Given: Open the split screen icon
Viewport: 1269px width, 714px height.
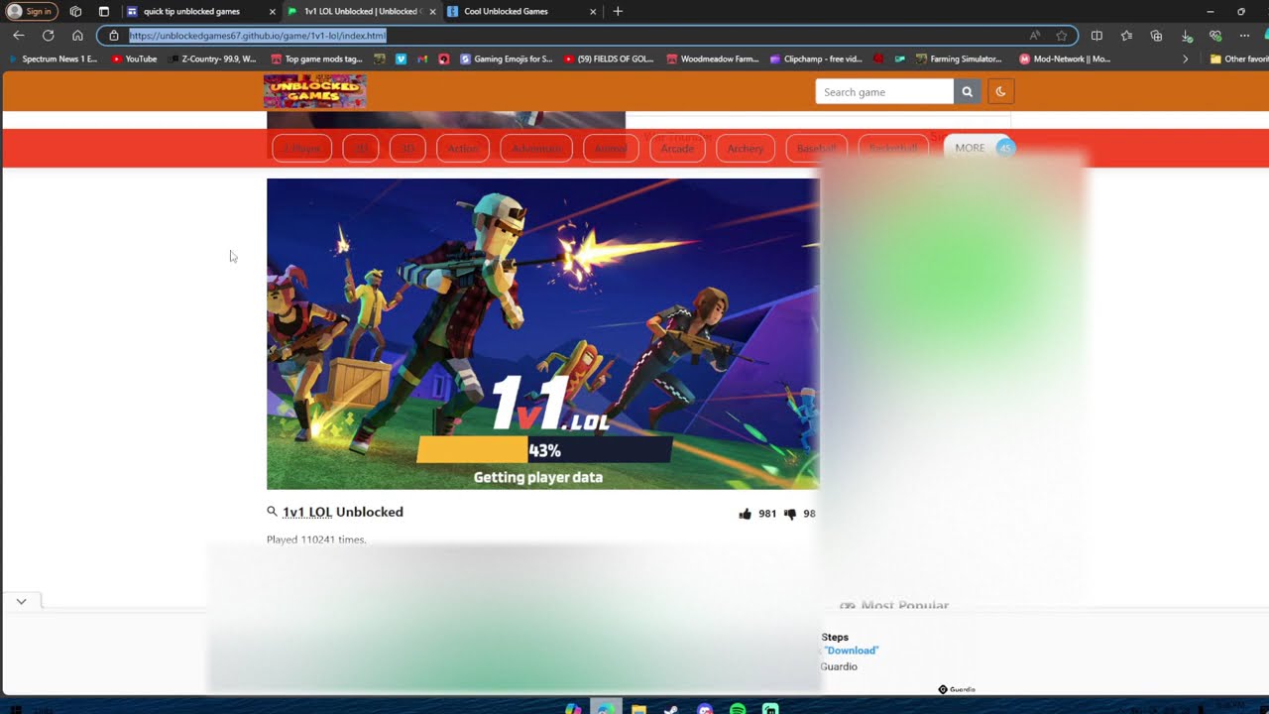Looking at the screenshot, I should (1096, 36).
